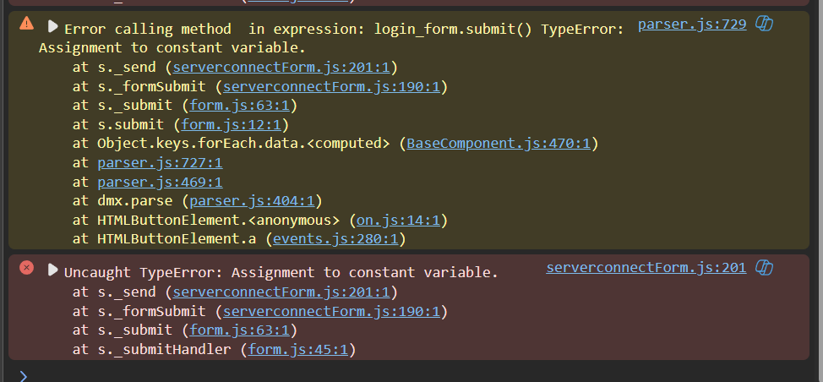Open serverconnectForm.js:201 source link on right
Screen dimensions: 823x382
646,268
